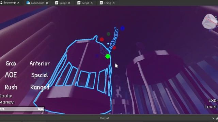
Task: Click the Exp label
Action: click(213, 100)
